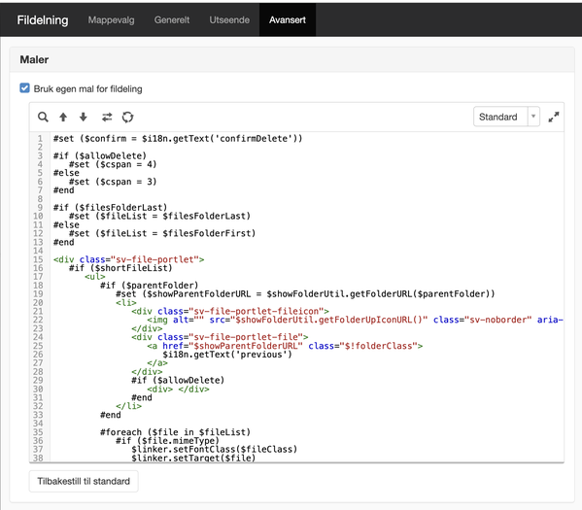Jump to previous match with up arrow

[63, 117]
